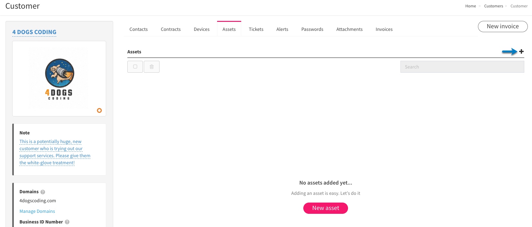The image size is (532, 227).
Task: Open the Tickets tab
Action: coord(256,29)
